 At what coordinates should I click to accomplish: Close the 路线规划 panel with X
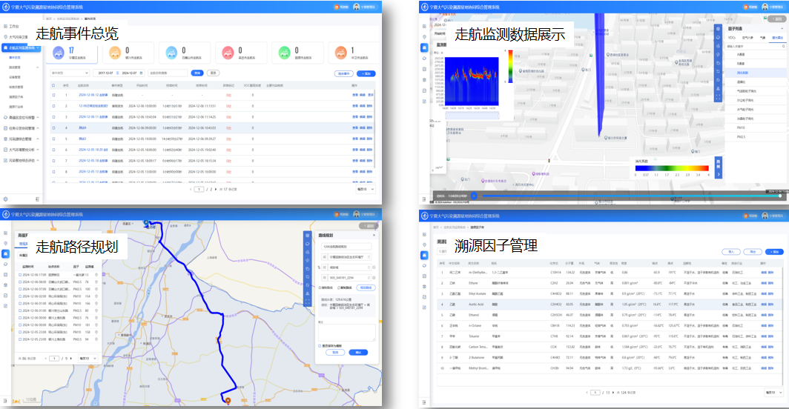tap(374, 235)
